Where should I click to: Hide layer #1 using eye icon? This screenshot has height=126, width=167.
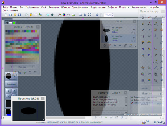pyautogui.click(x=134, y=37)
